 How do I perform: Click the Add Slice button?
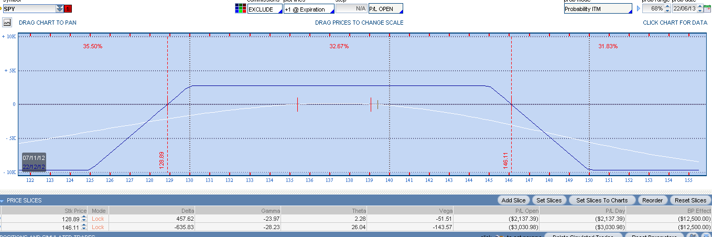(513, 200)
